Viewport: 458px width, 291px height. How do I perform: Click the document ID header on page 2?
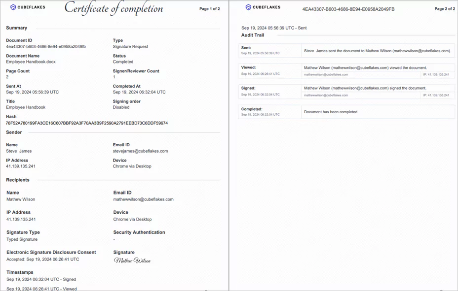348,9
